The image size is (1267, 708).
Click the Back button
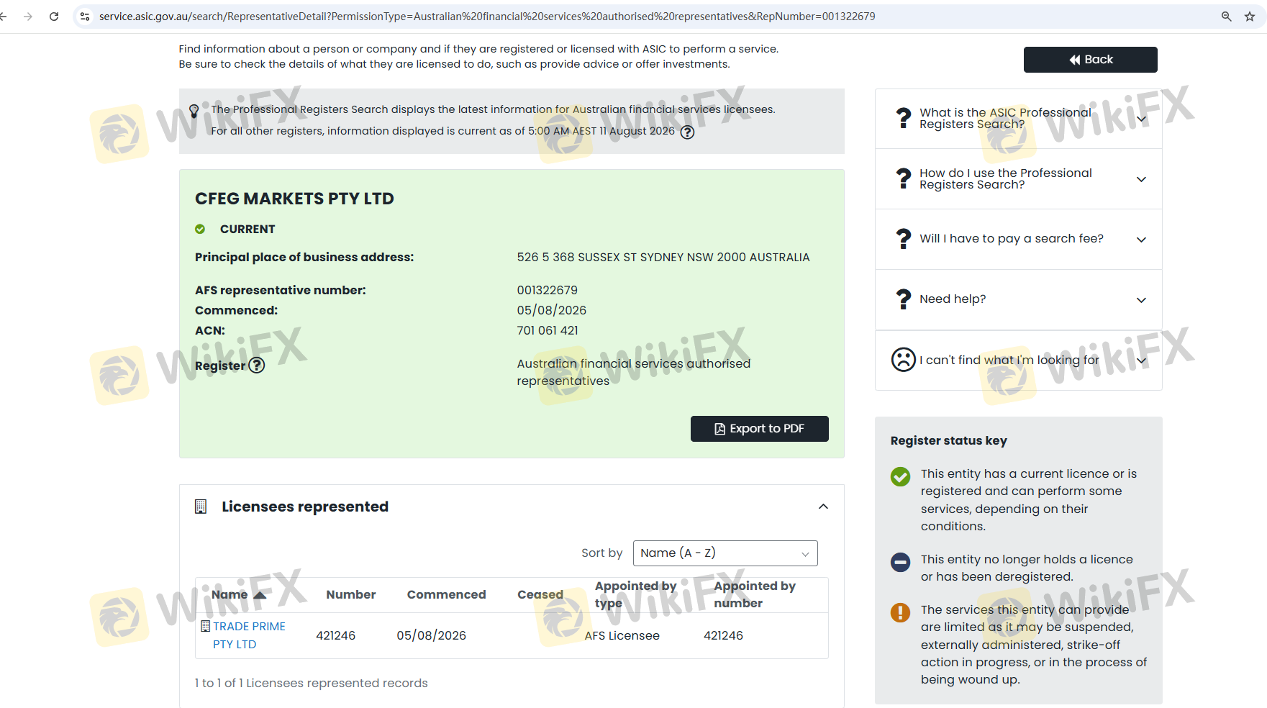pos(1090,60)
